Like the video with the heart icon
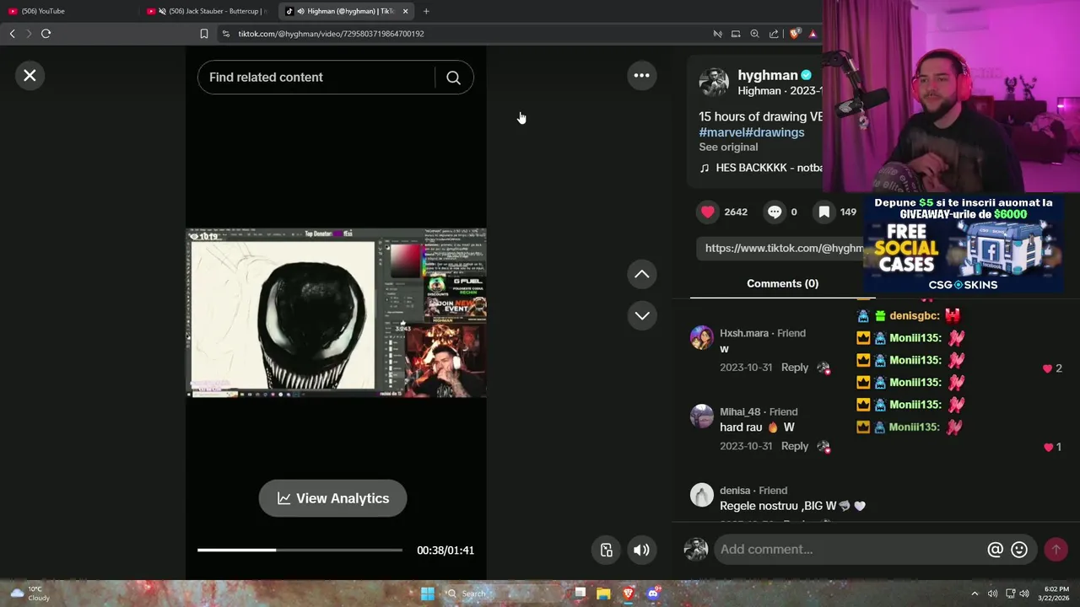Image resolution: width=1080 pixels, height=607 pixels. [x=708, y=212]
